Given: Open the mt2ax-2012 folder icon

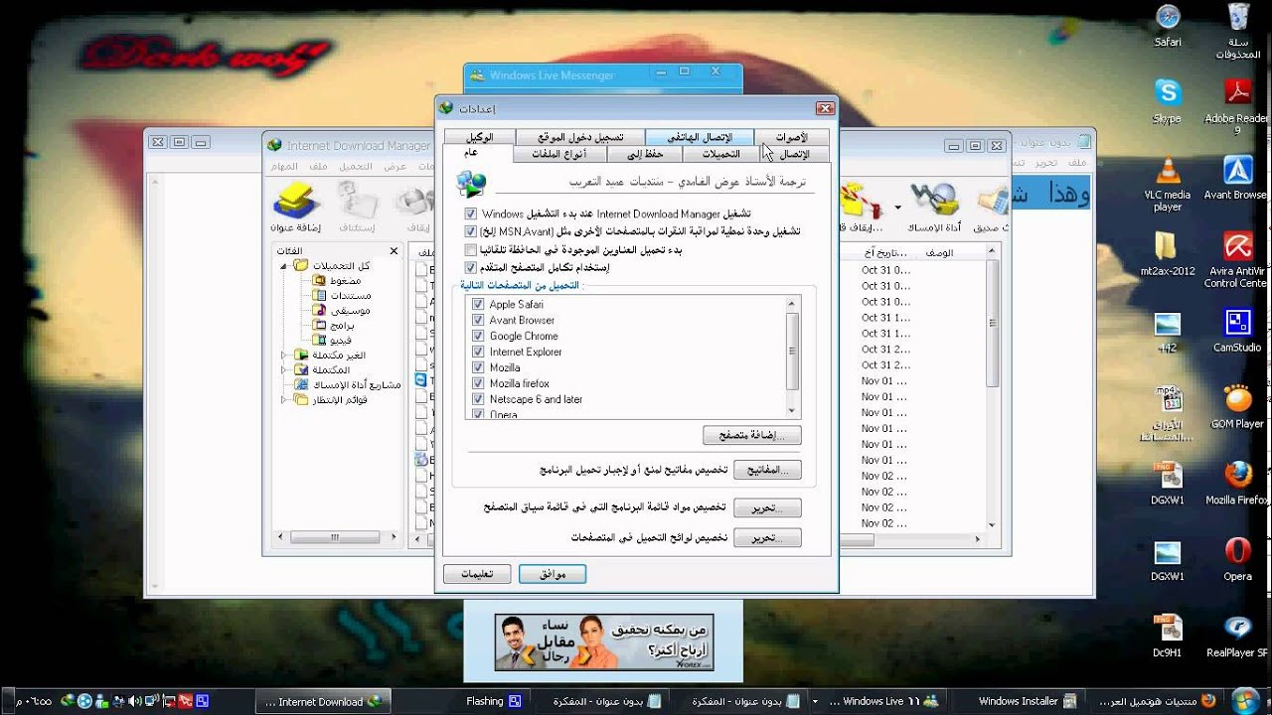Looking at the screenshot, I should pyautogui.click(x=1168, y=254).
